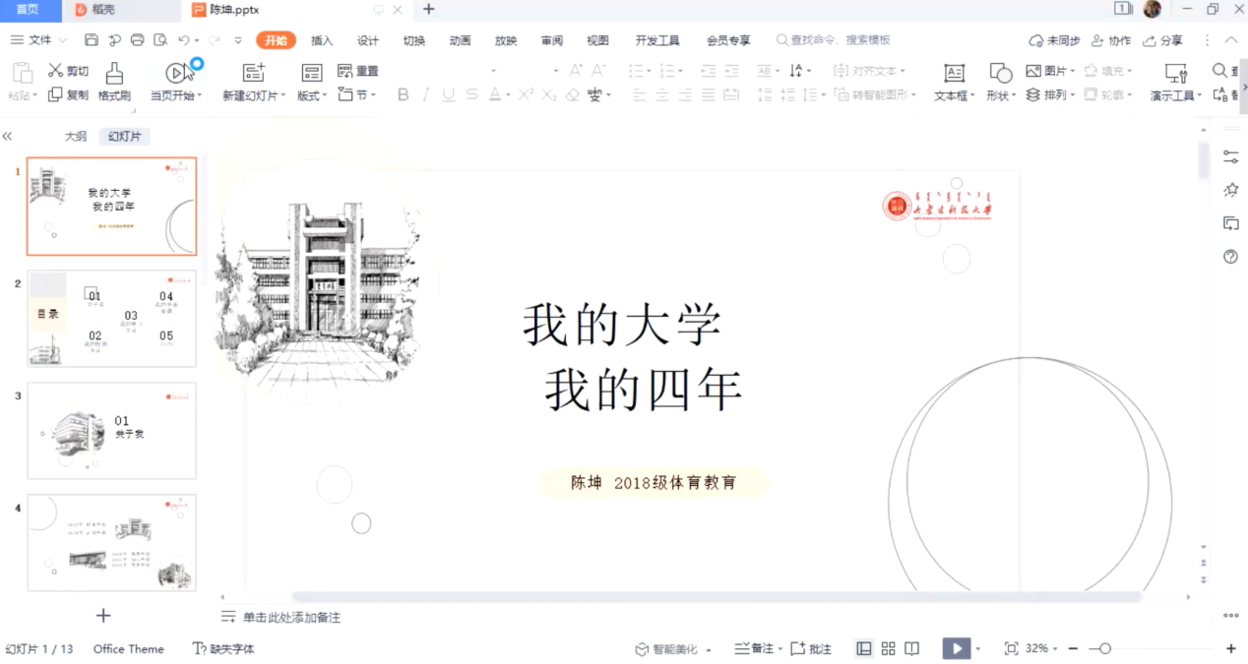
Task: Toggle the notes (备注) pane
Action: 754,649
